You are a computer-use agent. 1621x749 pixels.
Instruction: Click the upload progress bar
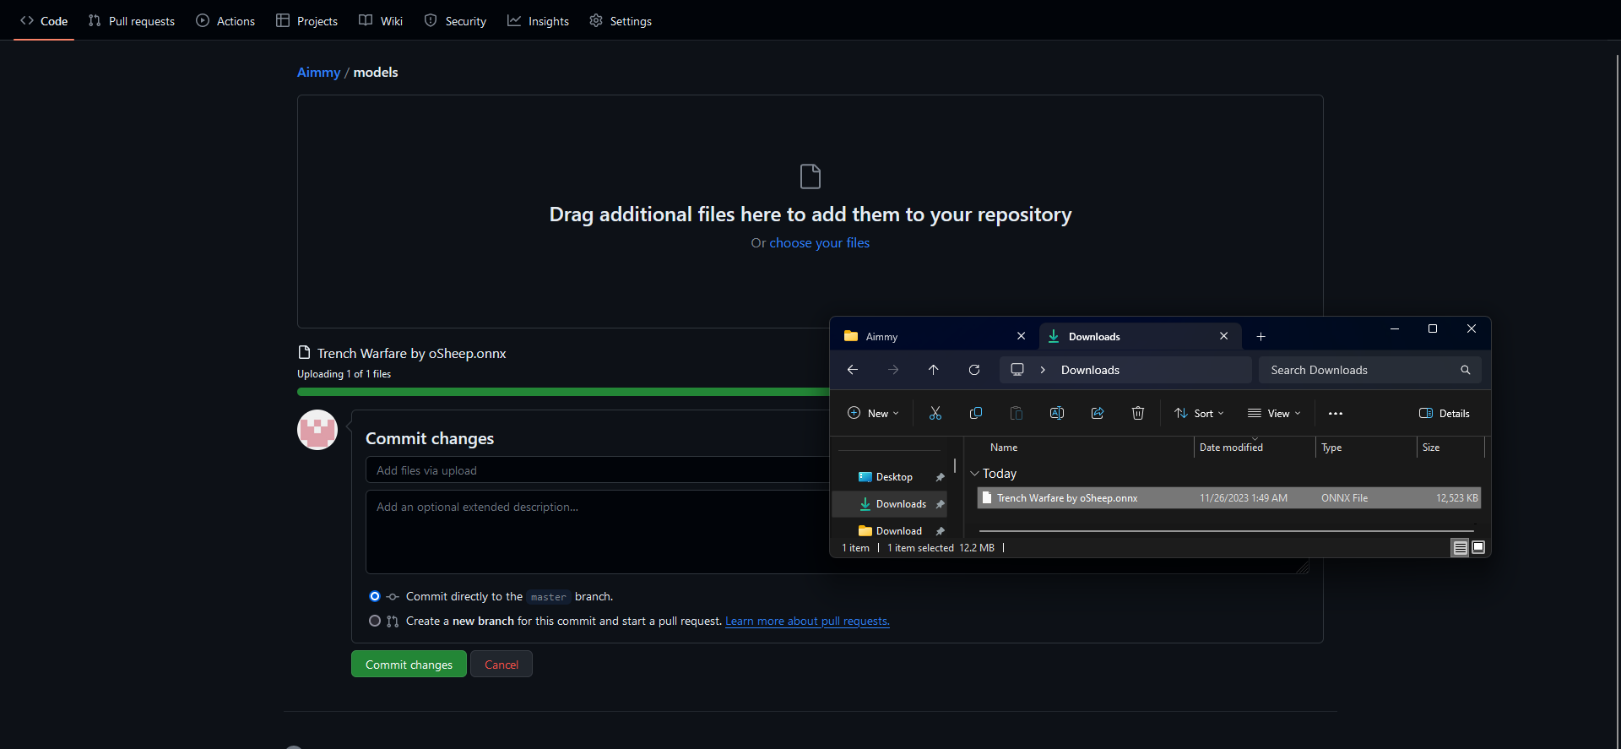point(563,392)
